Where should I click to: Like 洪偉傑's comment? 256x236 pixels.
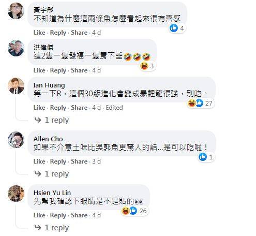(39, 70)
